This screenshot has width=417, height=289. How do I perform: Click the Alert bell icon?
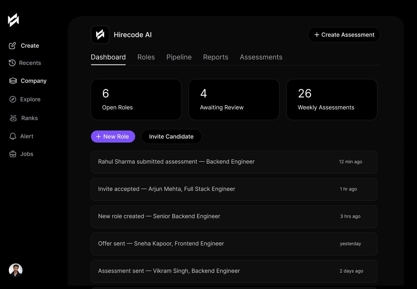point(13,136)
